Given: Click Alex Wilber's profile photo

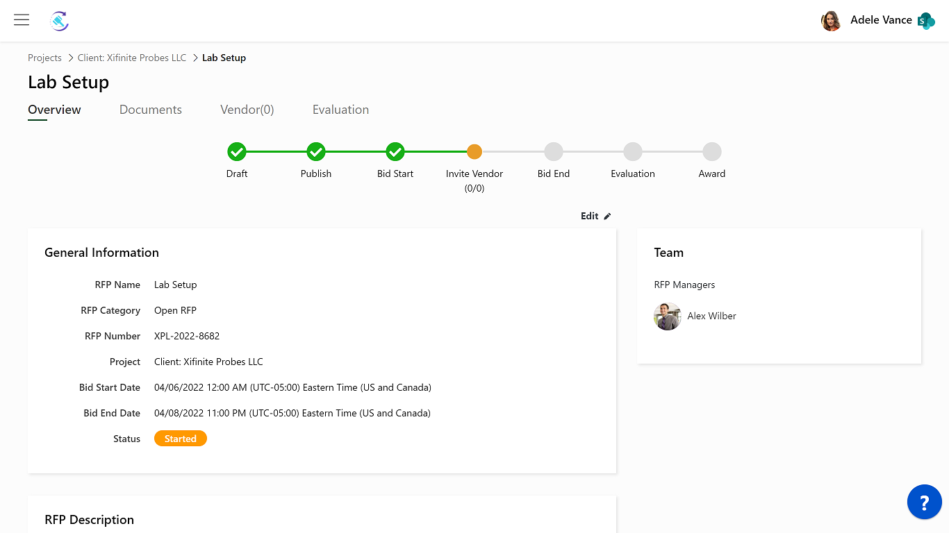Looking at the screenshot, I should pos(668,316).
